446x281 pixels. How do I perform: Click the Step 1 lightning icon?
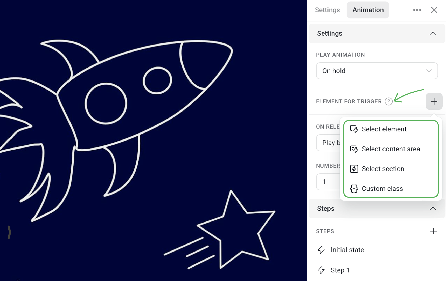[x=321, y=270]
